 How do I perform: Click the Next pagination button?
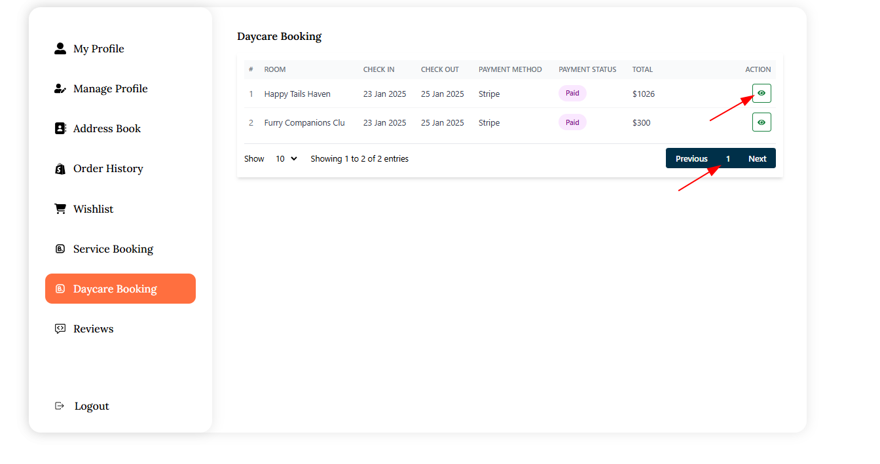click(757, 158)
